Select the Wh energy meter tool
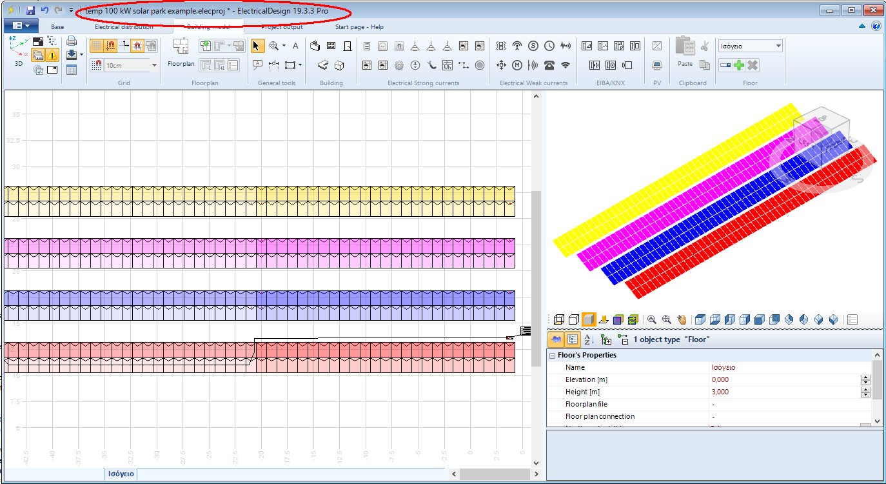 pos(448,66)
